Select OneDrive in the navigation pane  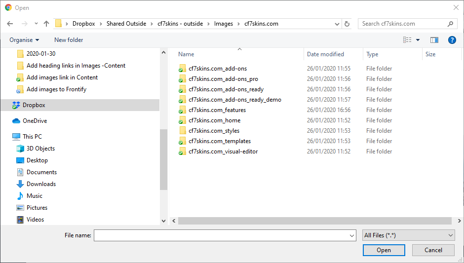[x=35, y=121]
